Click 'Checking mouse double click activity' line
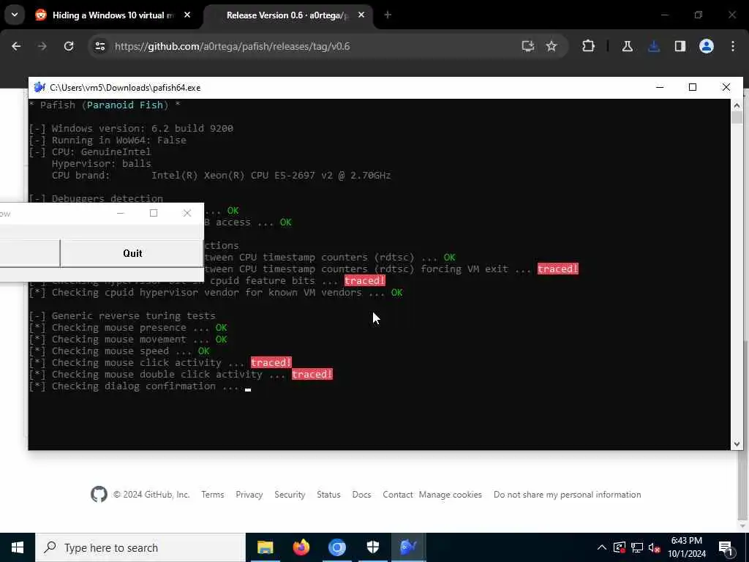 [x=181, y=374]
